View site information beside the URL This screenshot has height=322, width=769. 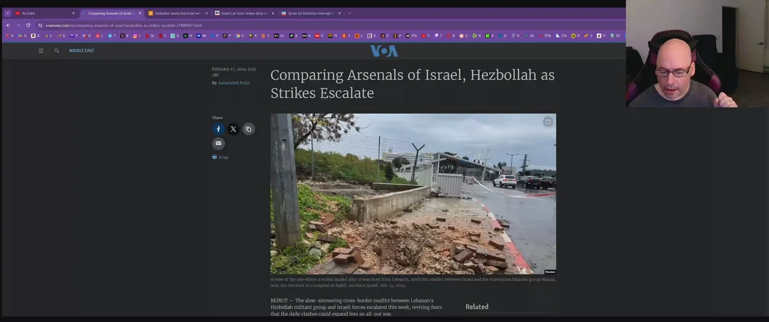point(40,25)
